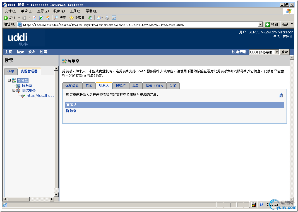
Task: Switch to the 标识符 tab
Action: click(x=121, y=86)
